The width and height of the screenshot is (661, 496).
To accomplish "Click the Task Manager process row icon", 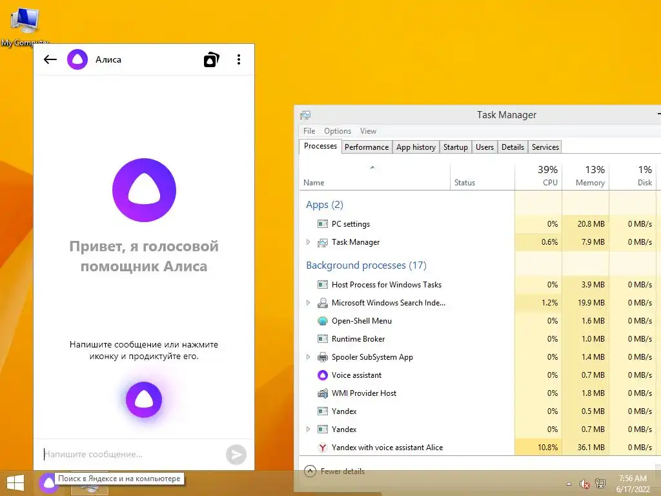I will (x=323, y=242).
